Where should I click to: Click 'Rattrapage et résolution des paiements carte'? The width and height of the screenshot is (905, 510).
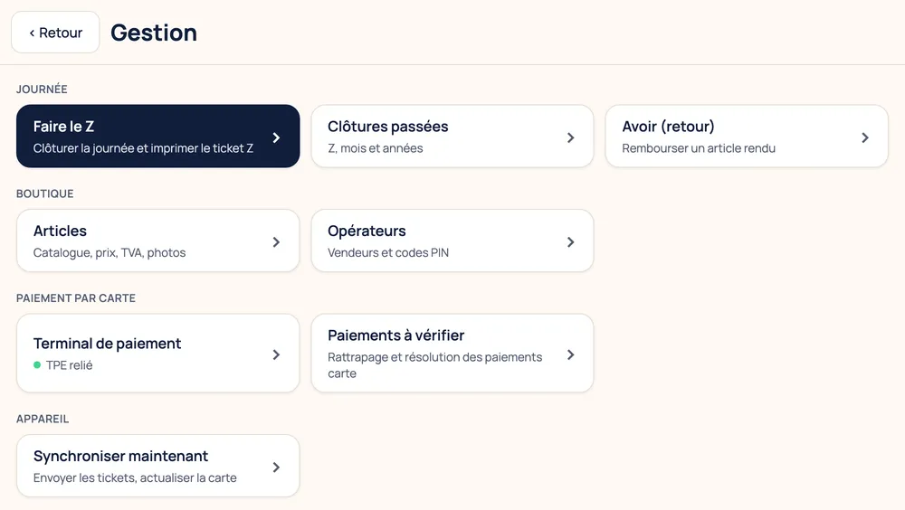[434, 365]
